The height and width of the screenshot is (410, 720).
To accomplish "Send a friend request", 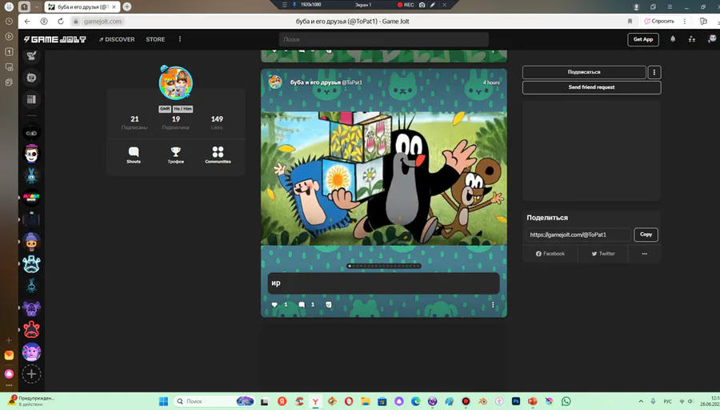I will coord(591,87).
